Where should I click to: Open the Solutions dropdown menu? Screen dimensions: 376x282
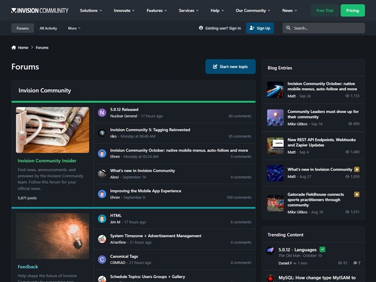(91, 11)
